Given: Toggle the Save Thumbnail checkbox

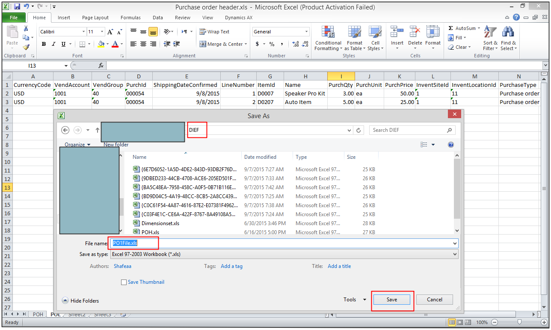Looking at the screenshot, I should [124, 282].
